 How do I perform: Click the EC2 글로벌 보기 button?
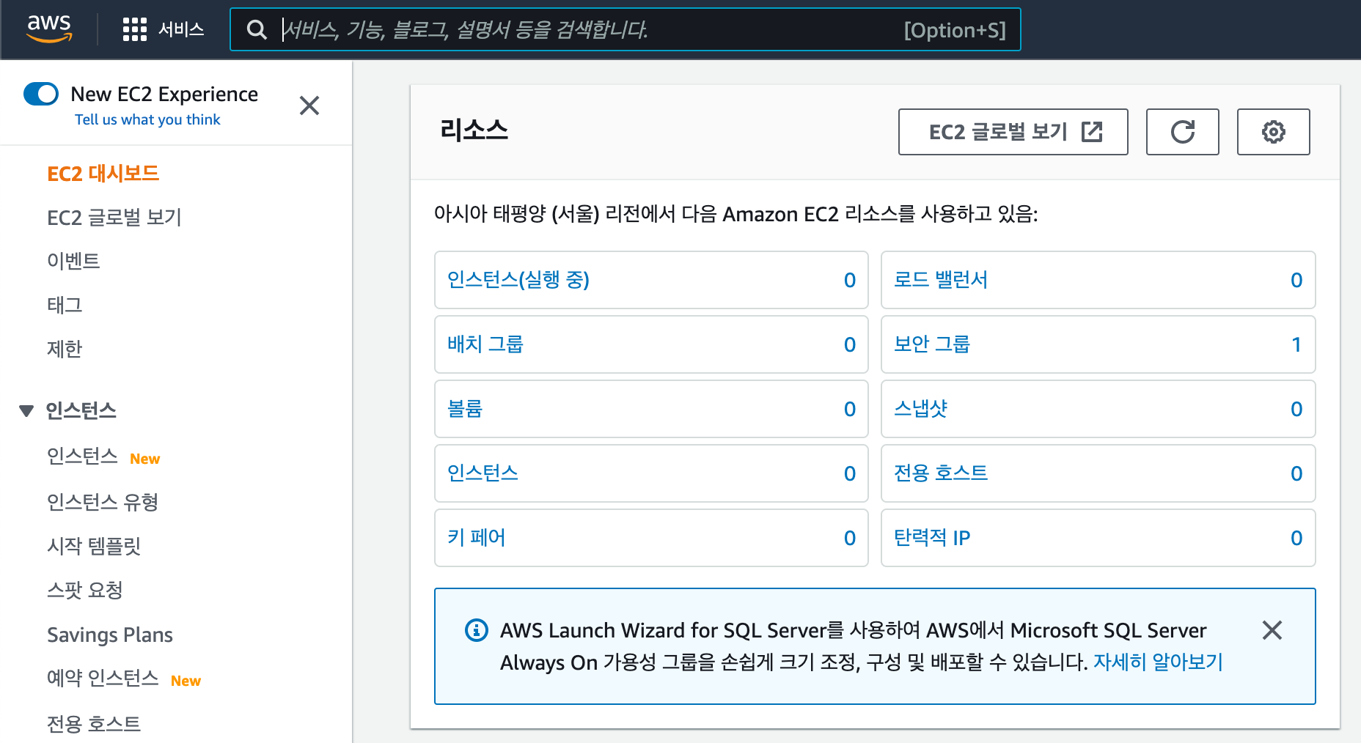[1013, 132]
